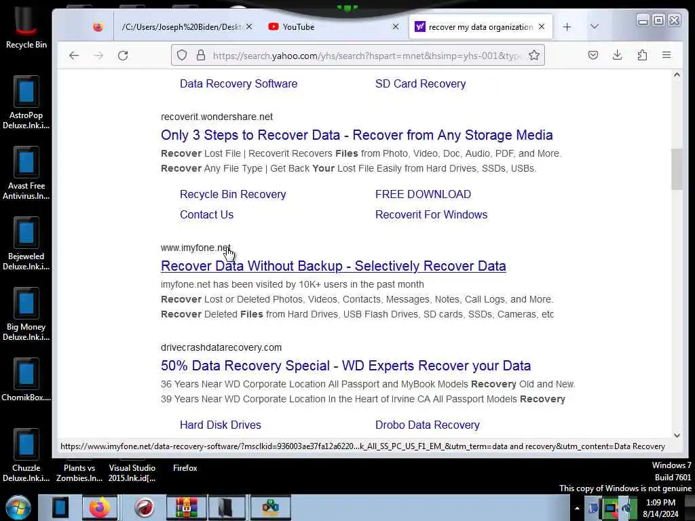Select the Bejeweled Deluxe desktop shortcut
The width and height of the screenshot is (695, 521).
pyautogui.click(x=26, y=244)
